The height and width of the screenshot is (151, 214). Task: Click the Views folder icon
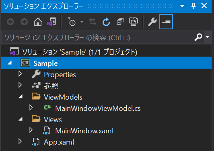[x=36, y=118]
